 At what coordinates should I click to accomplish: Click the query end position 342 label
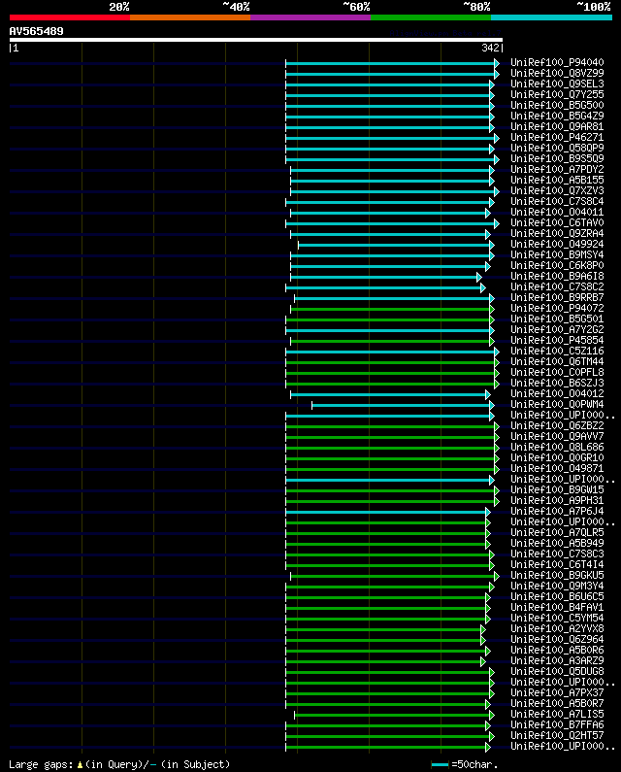click(490, 48)
